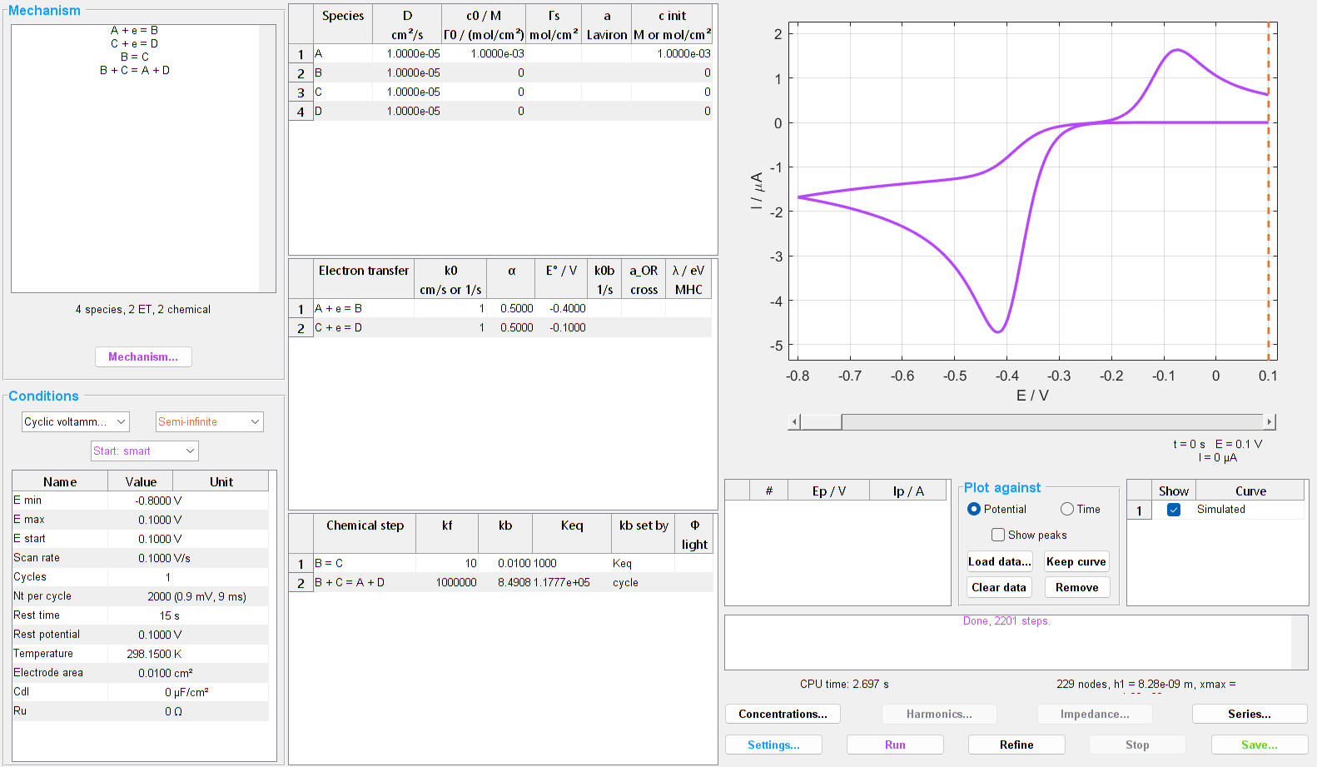Open the Series... dialog
Viewport: 1317px width, 767px height.
click(1250, 714)
